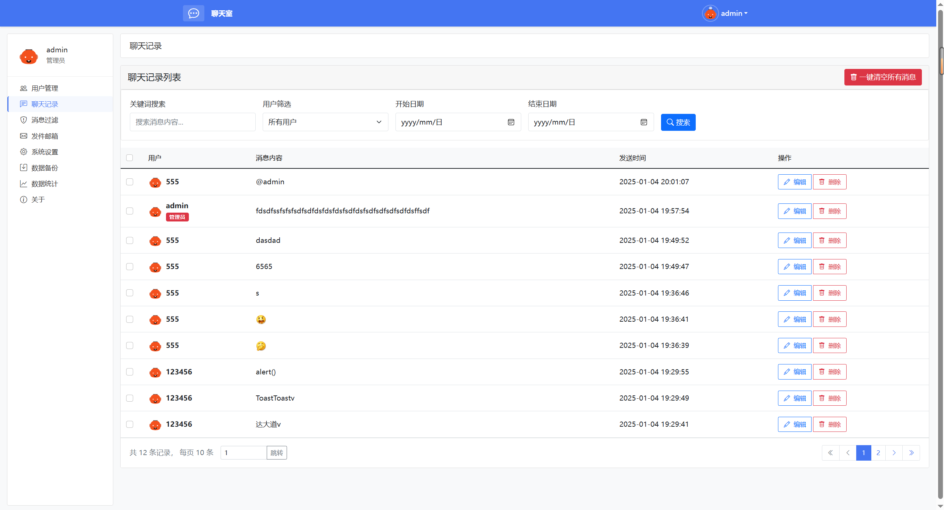The height and width of the screenshot is (510, 944).
Task: Click clear all messages red button
Action: tap(883, 77)
